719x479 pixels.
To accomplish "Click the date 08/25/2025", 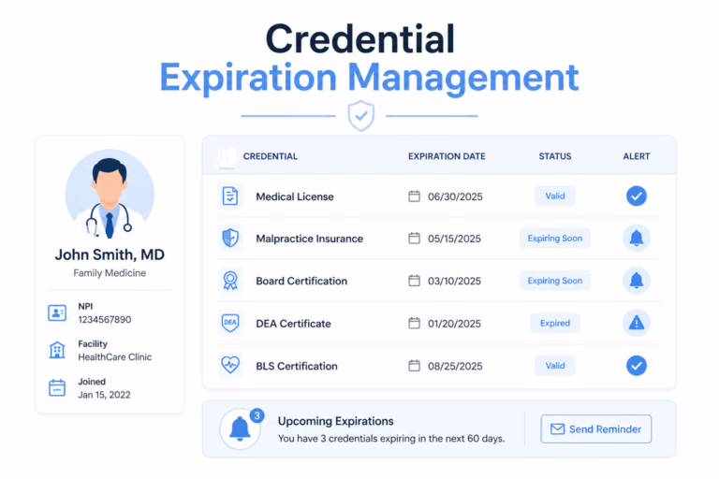I will [455, 366].
